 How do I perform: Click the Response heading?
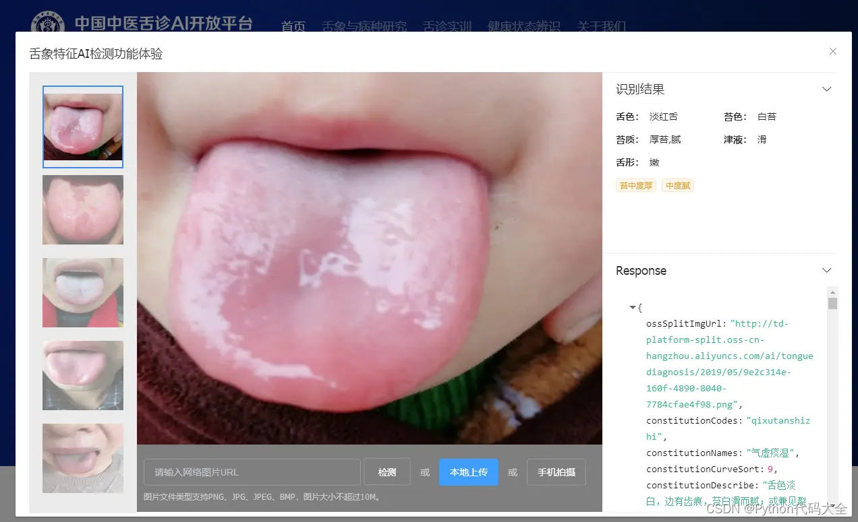click(641, 270)
